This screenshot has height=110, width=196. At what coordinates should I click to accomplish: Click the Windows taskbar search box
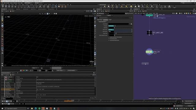pyautogui.click(x=15, y=108)
